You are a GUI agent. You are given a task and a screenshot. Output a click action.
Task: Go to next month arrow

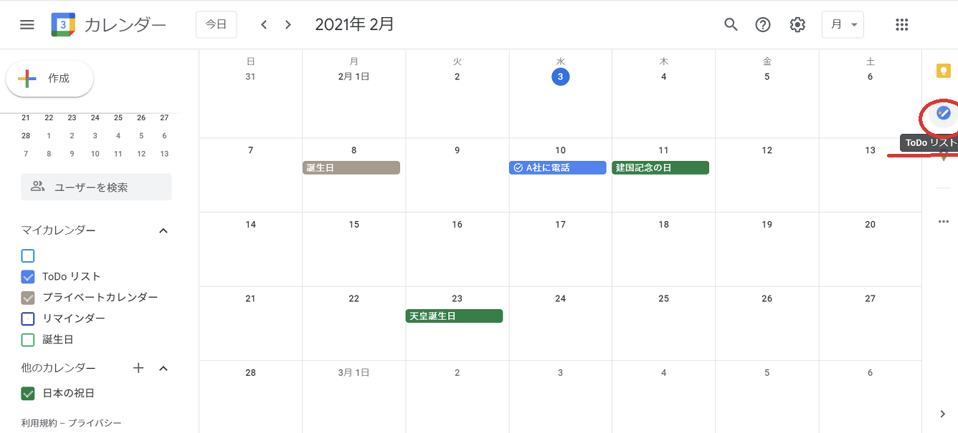[x=288, y=24]
